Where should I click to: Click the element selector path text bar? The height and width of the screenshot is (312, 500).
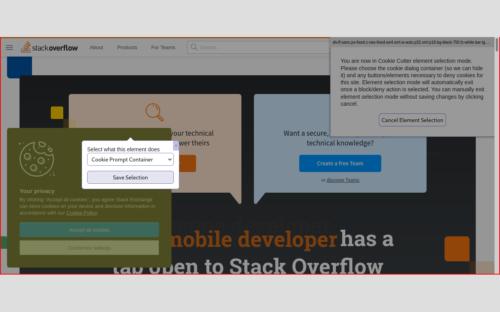[412, 42]
